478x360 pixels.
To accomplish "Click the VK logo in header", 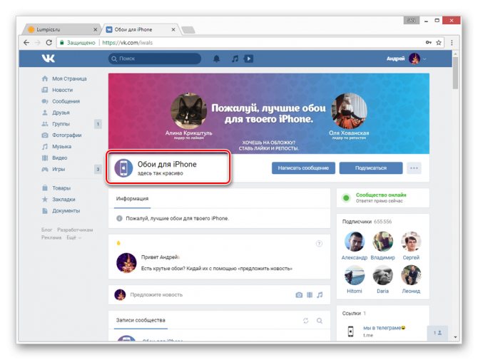I will click(49, 58).
